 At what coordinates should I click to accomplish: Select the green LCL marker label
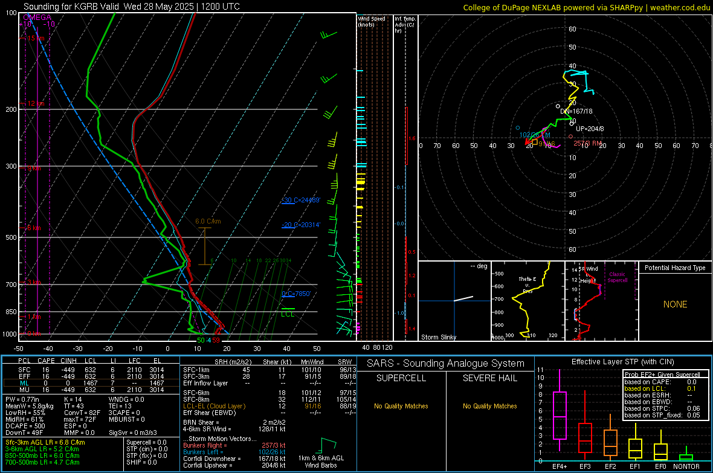(288, 314)
